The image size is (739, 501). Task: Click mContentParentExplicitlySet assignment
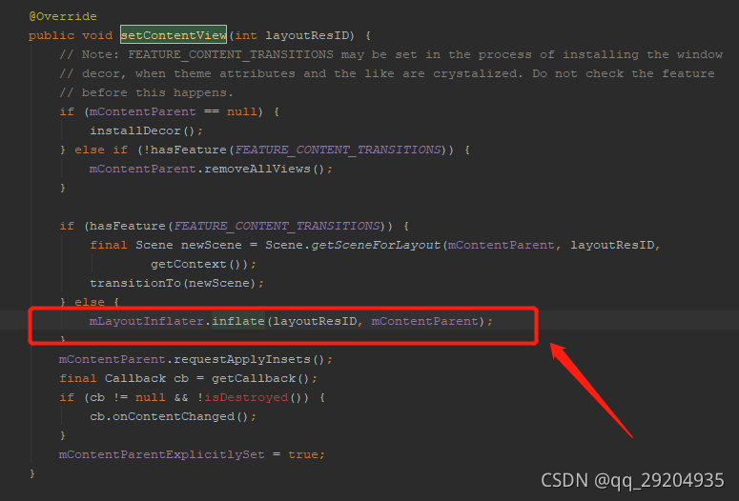tap(162, 454)
